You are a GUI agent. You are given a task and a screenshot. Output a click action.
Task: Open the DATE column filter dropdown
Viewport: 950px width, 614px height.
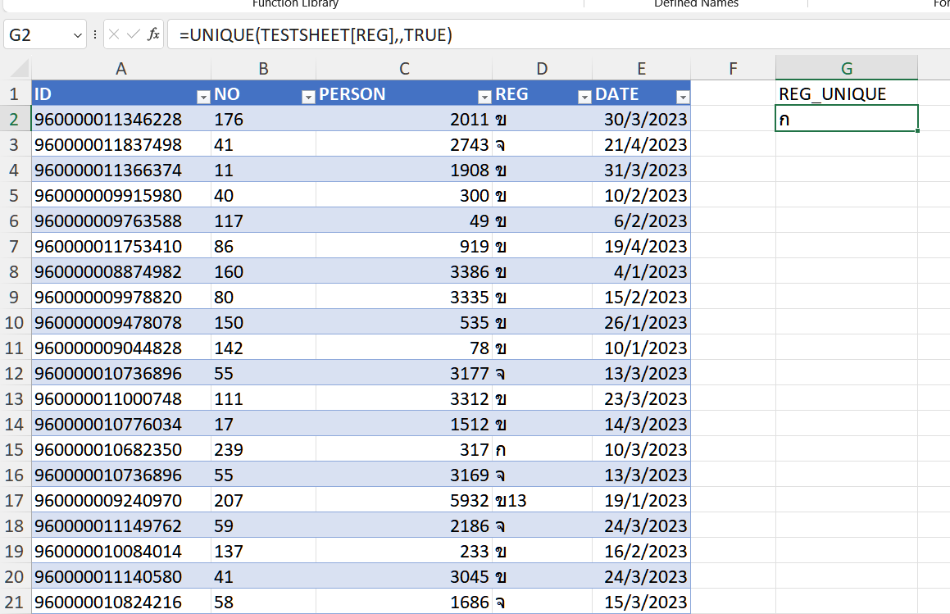coord(683,97)
